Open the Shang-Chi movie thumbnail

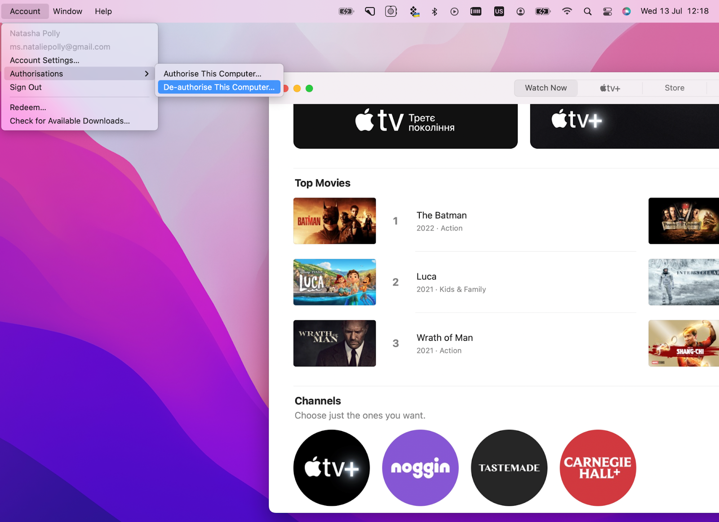coord(683,343)
